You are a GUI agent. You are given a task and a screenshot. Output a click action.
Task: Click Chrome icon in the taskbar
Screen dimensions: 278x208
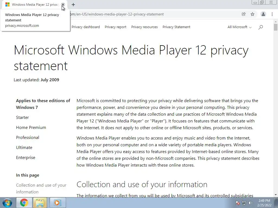24,203
